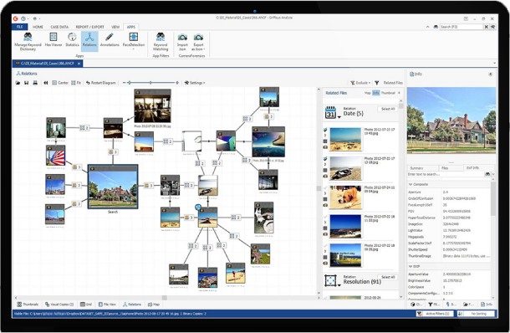Click the funnel filter icon beside Related Files
The width and height of the screenshot is (510, 333).
pos(376,83)
